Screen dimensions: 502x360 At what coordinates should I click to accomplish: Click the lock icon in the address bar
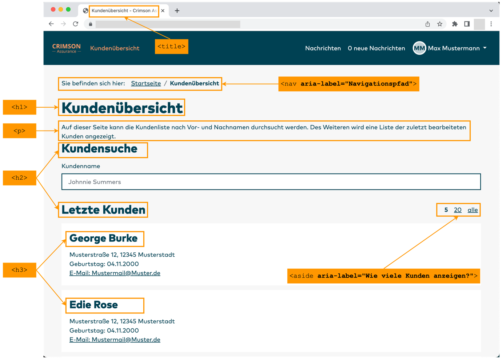[x=91, y=24]
